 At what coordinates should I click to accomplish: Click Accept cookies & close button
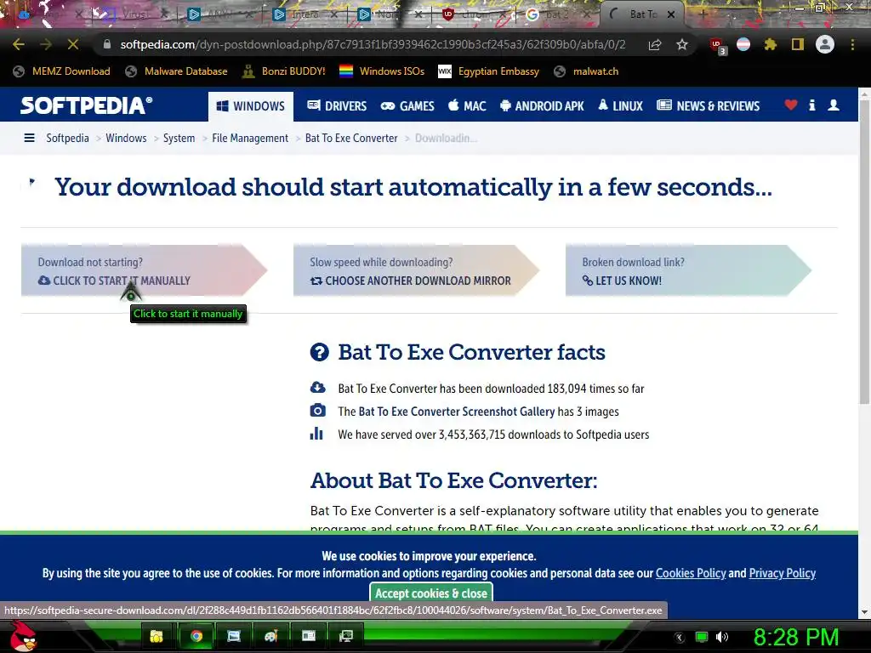(x=431, y=593)
